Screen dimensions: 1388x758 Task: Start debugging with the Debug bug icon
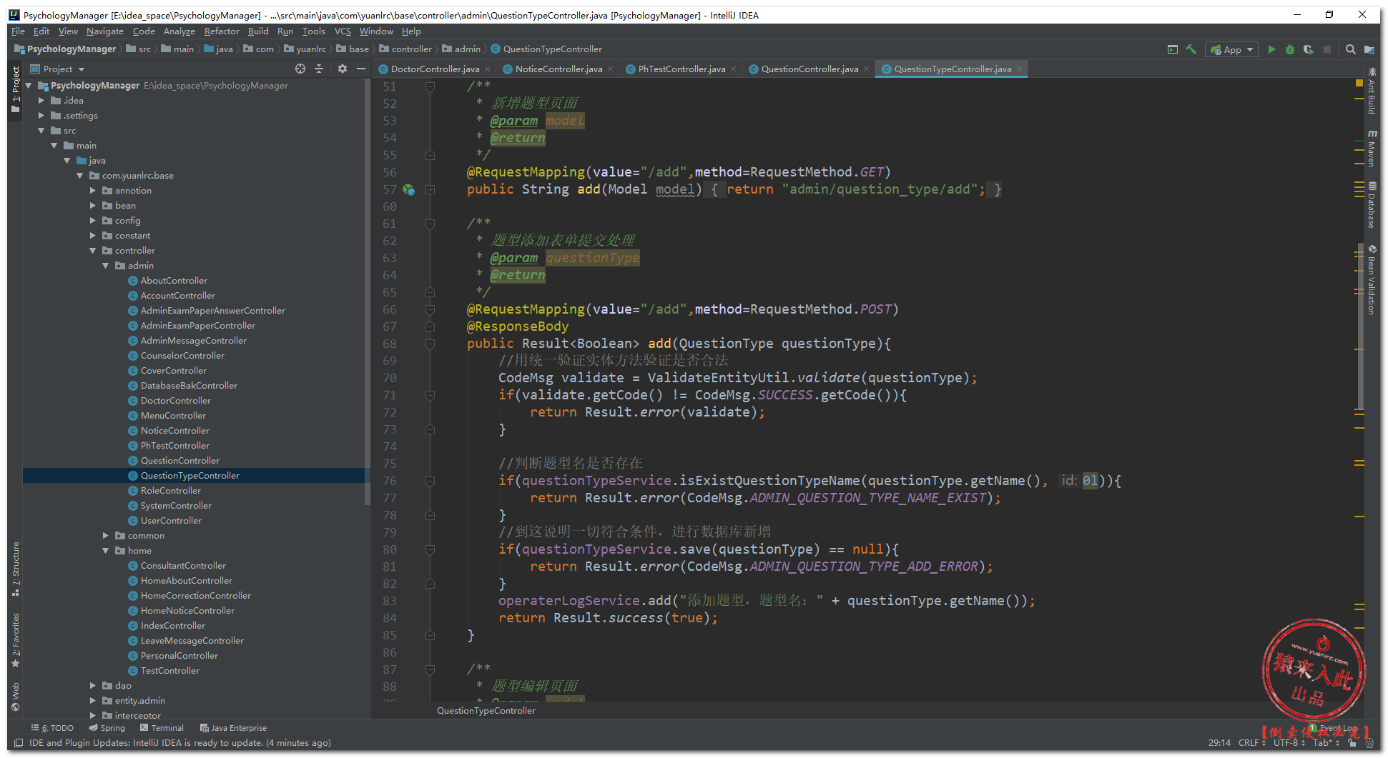coord(1289,49)
